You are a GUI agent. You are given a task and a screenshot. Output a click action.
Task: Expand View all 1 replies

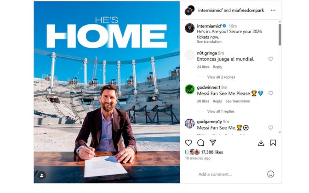click(221, 112)
